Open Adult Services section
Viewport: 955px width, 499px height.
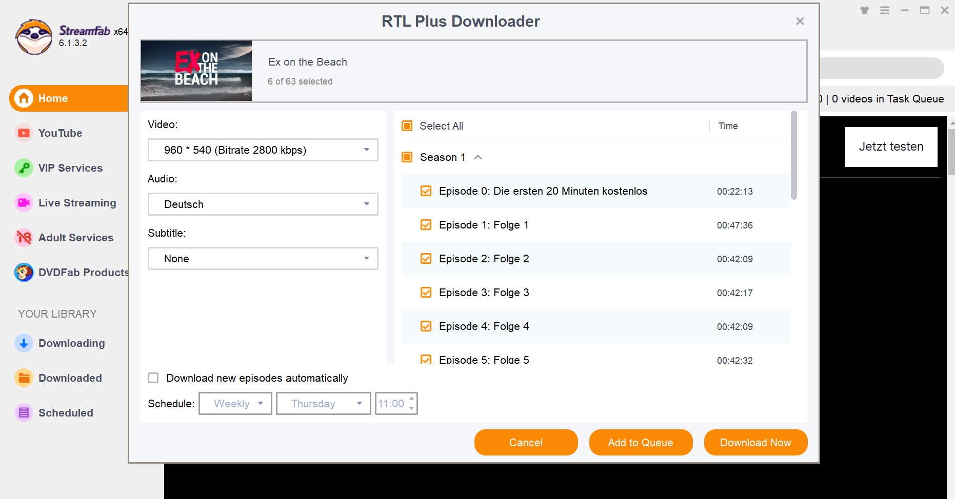pos(76,238)
